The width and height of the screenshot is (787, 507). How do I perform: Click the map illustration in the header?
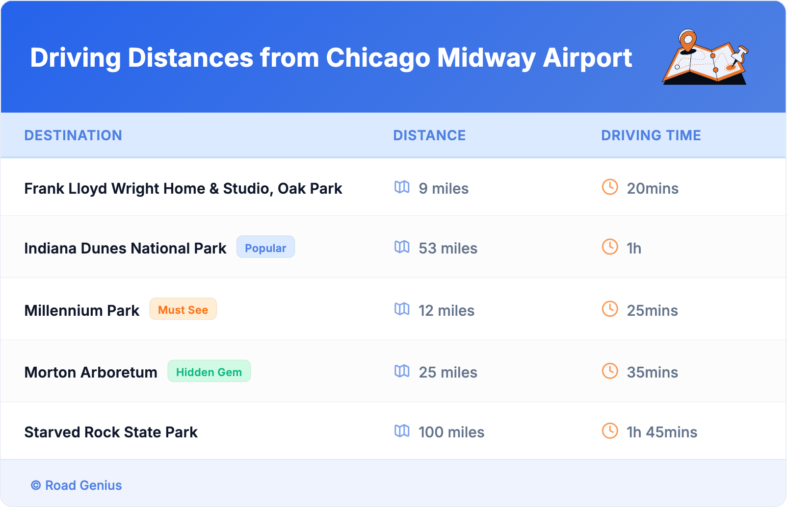click(705, 57)
